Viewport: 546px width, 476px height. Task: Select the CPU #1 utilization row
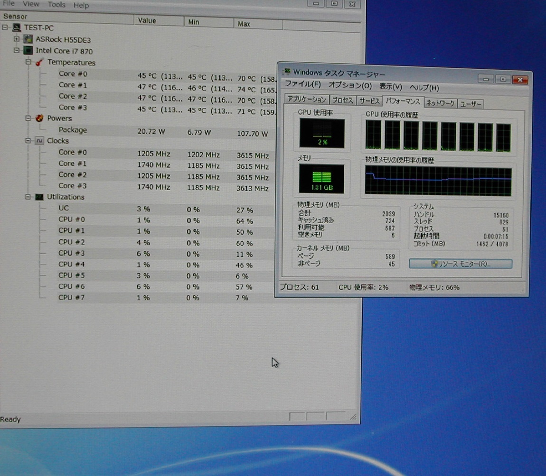pyautogui.click(x=166, y=231)
